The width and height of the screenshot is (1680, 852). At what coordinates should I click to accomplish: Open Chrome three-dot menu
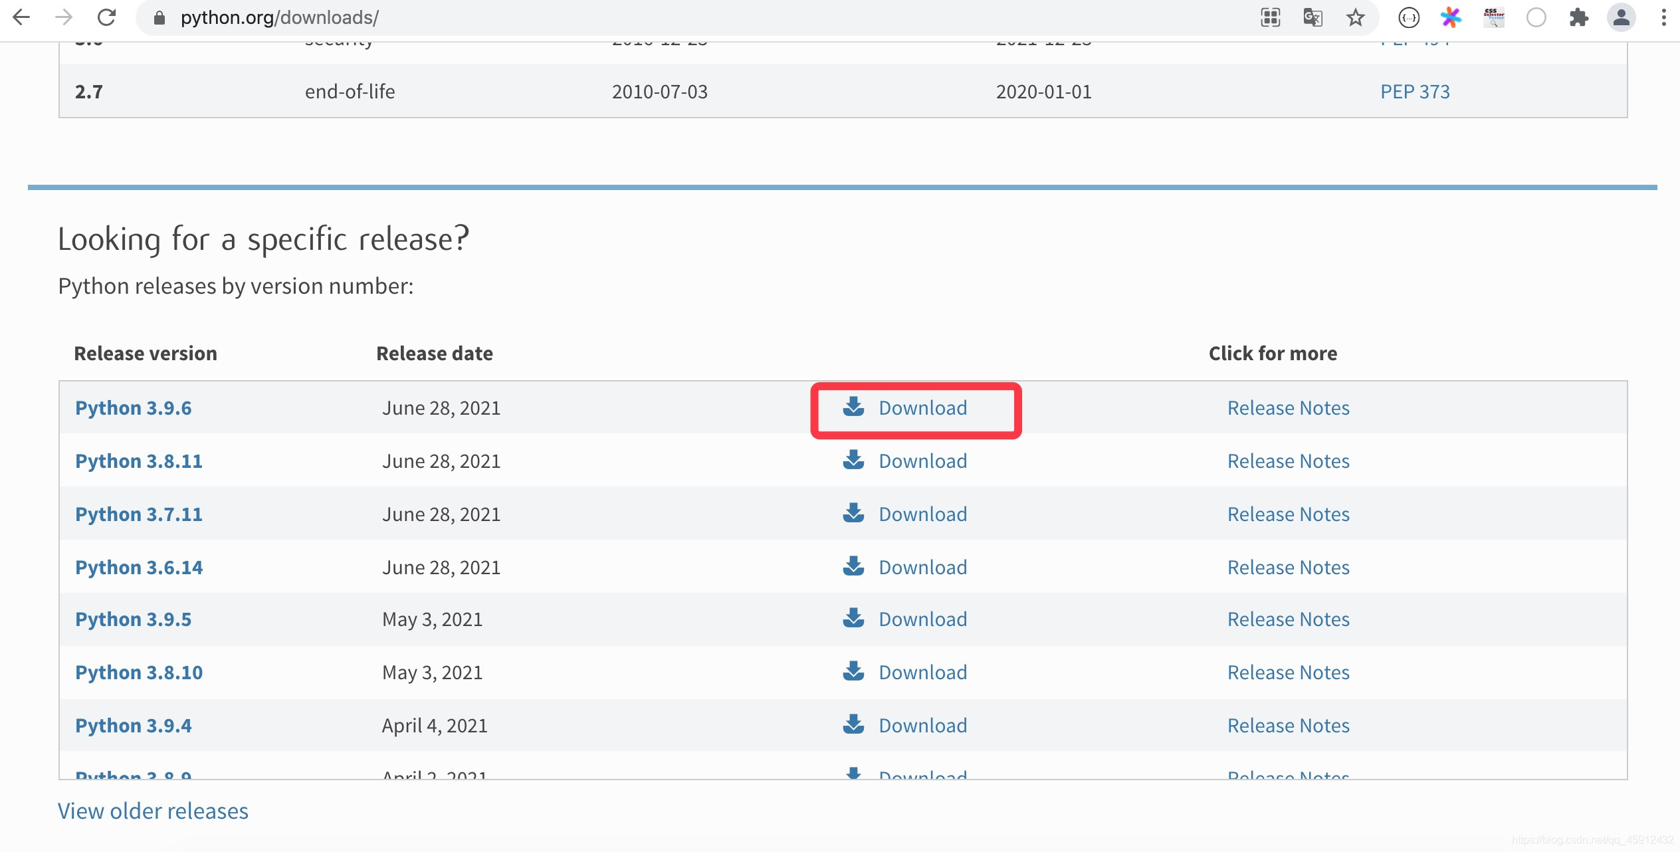pos(1663,17)
